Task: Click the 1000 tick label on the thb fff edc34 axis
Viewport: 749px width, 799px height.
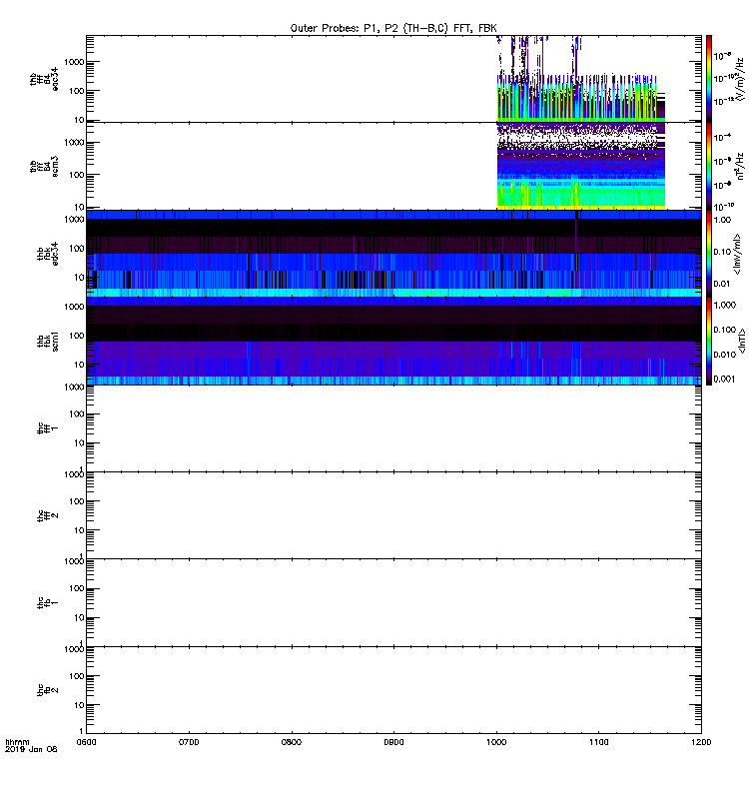Action: [74, 62]
